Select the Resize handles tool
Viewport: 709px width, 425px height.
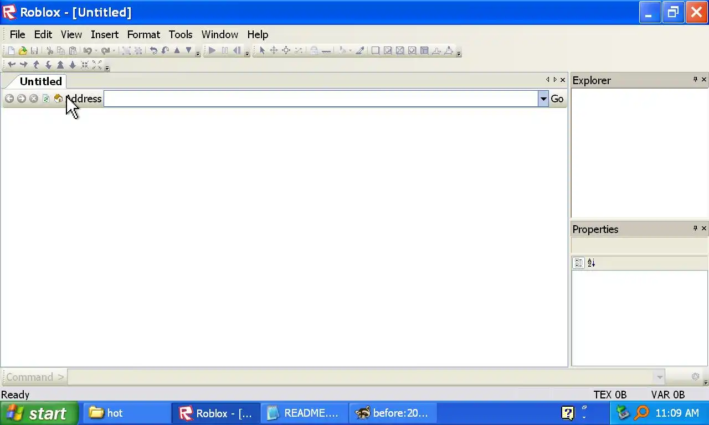286,50
